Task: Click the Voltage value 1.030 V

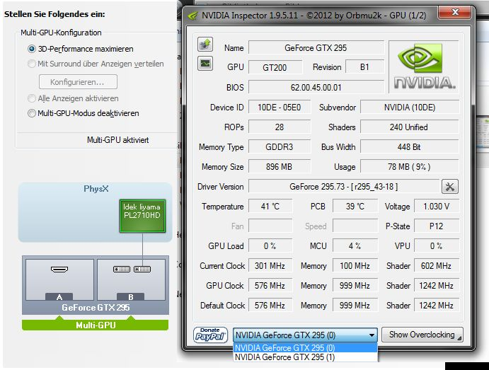Action: 436,207
